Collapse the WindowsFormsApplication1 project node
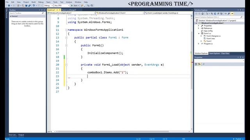The width and height of the screenshot is (250, 140). pyautogui.click(x=196, y=23)
